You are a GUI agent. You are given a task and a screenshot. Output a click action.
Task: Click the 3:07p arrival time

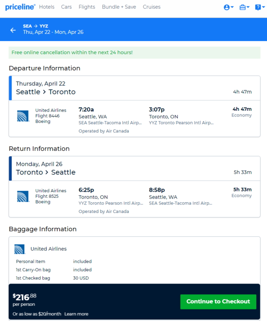point(157,110)
